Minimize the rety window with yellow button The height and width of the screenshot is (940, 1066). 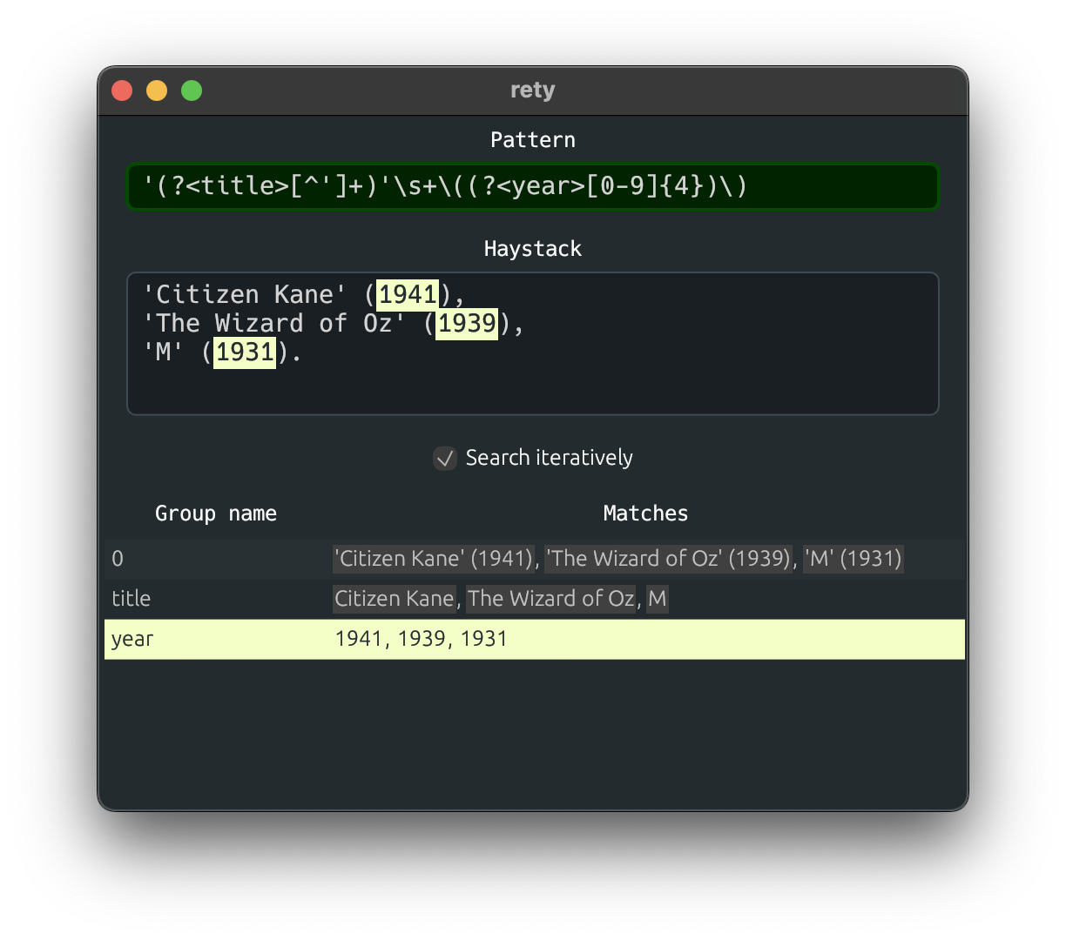pyautogui.click(x=157, y=91)
